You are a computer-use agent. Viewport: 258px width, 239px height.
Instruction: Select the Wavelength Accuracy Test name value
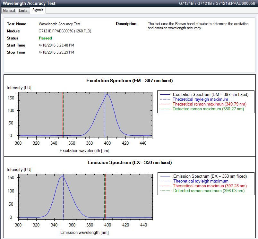click(59, 24)
